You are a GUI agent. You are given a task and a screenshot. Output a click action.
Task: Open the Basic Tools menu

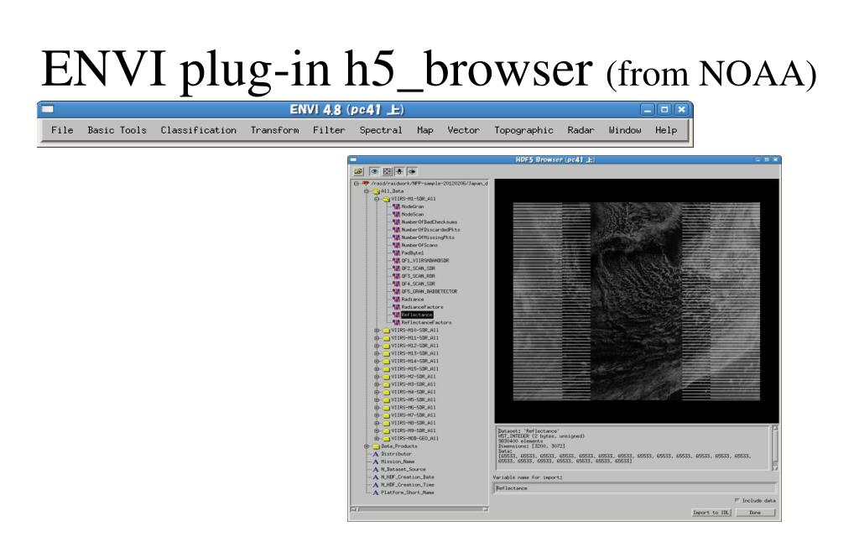117,130
